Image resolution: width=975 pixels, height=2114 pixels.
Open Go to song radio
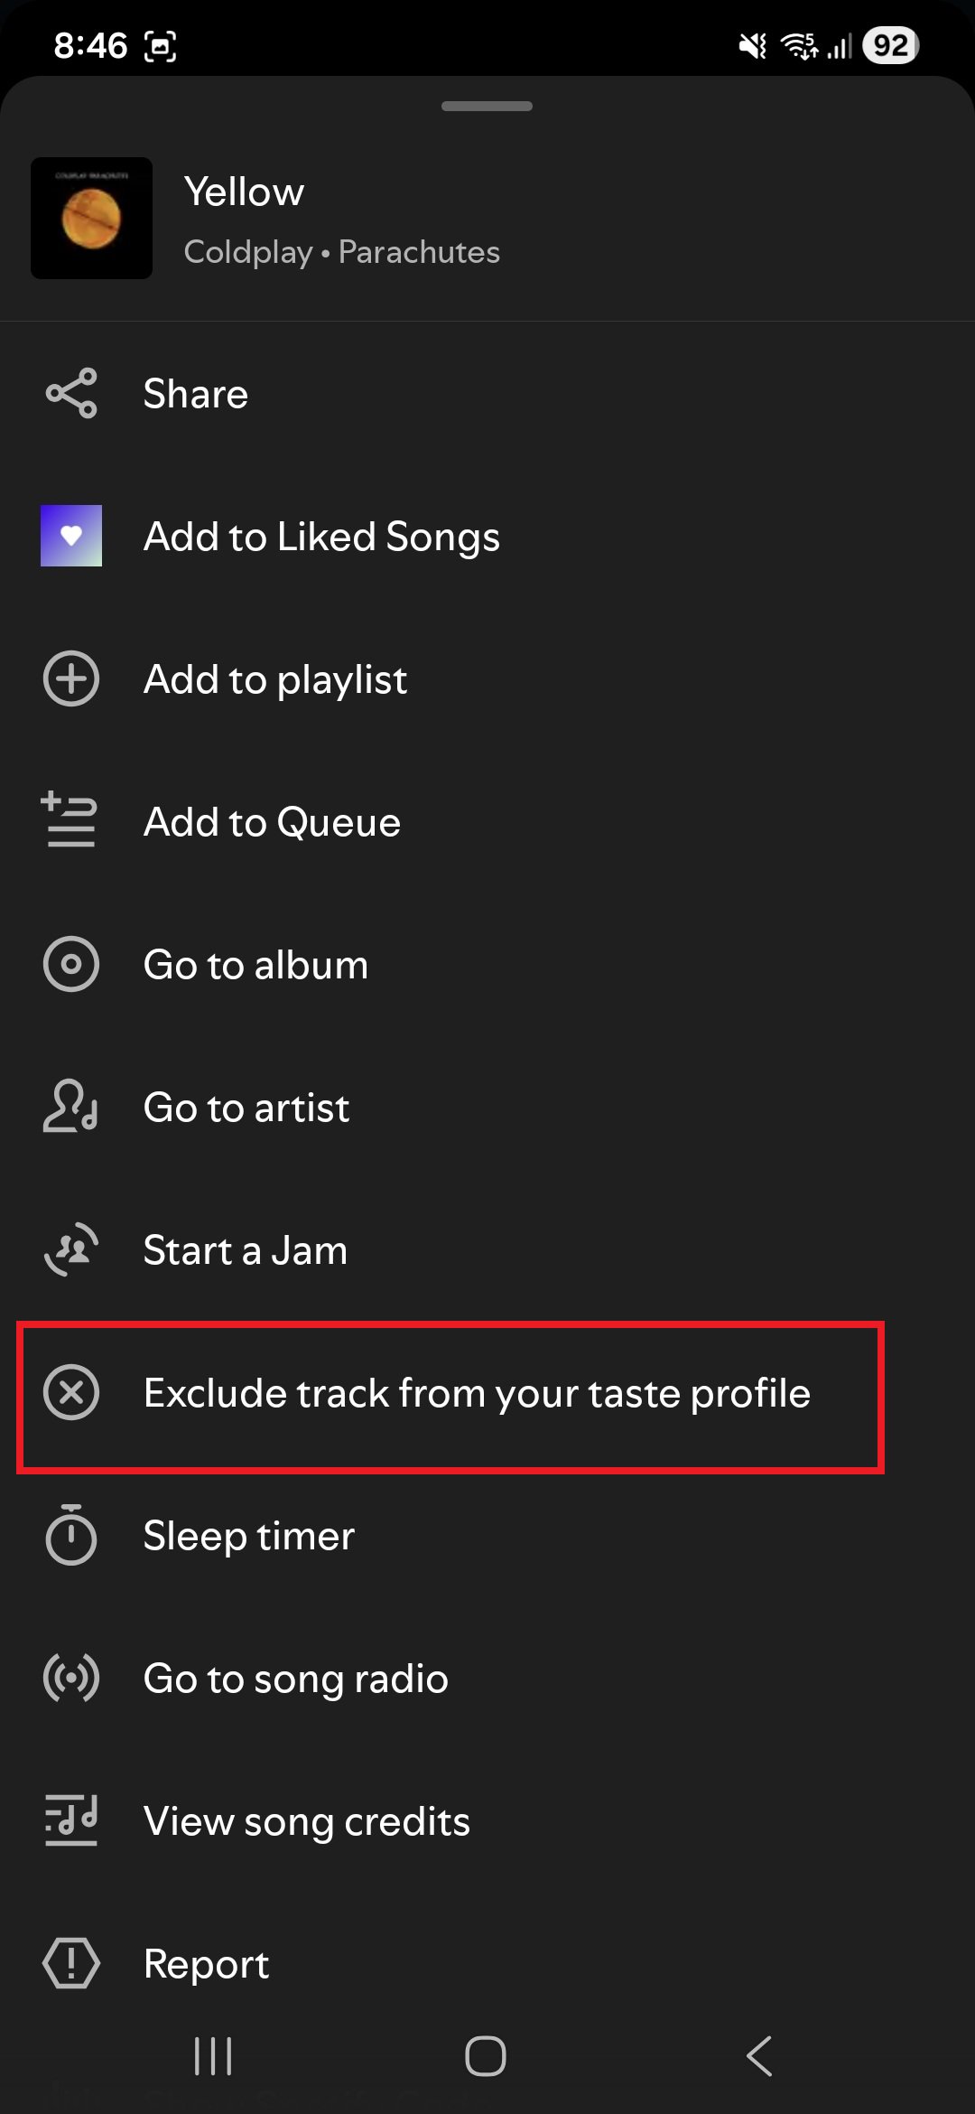[x=295, y=1679]
